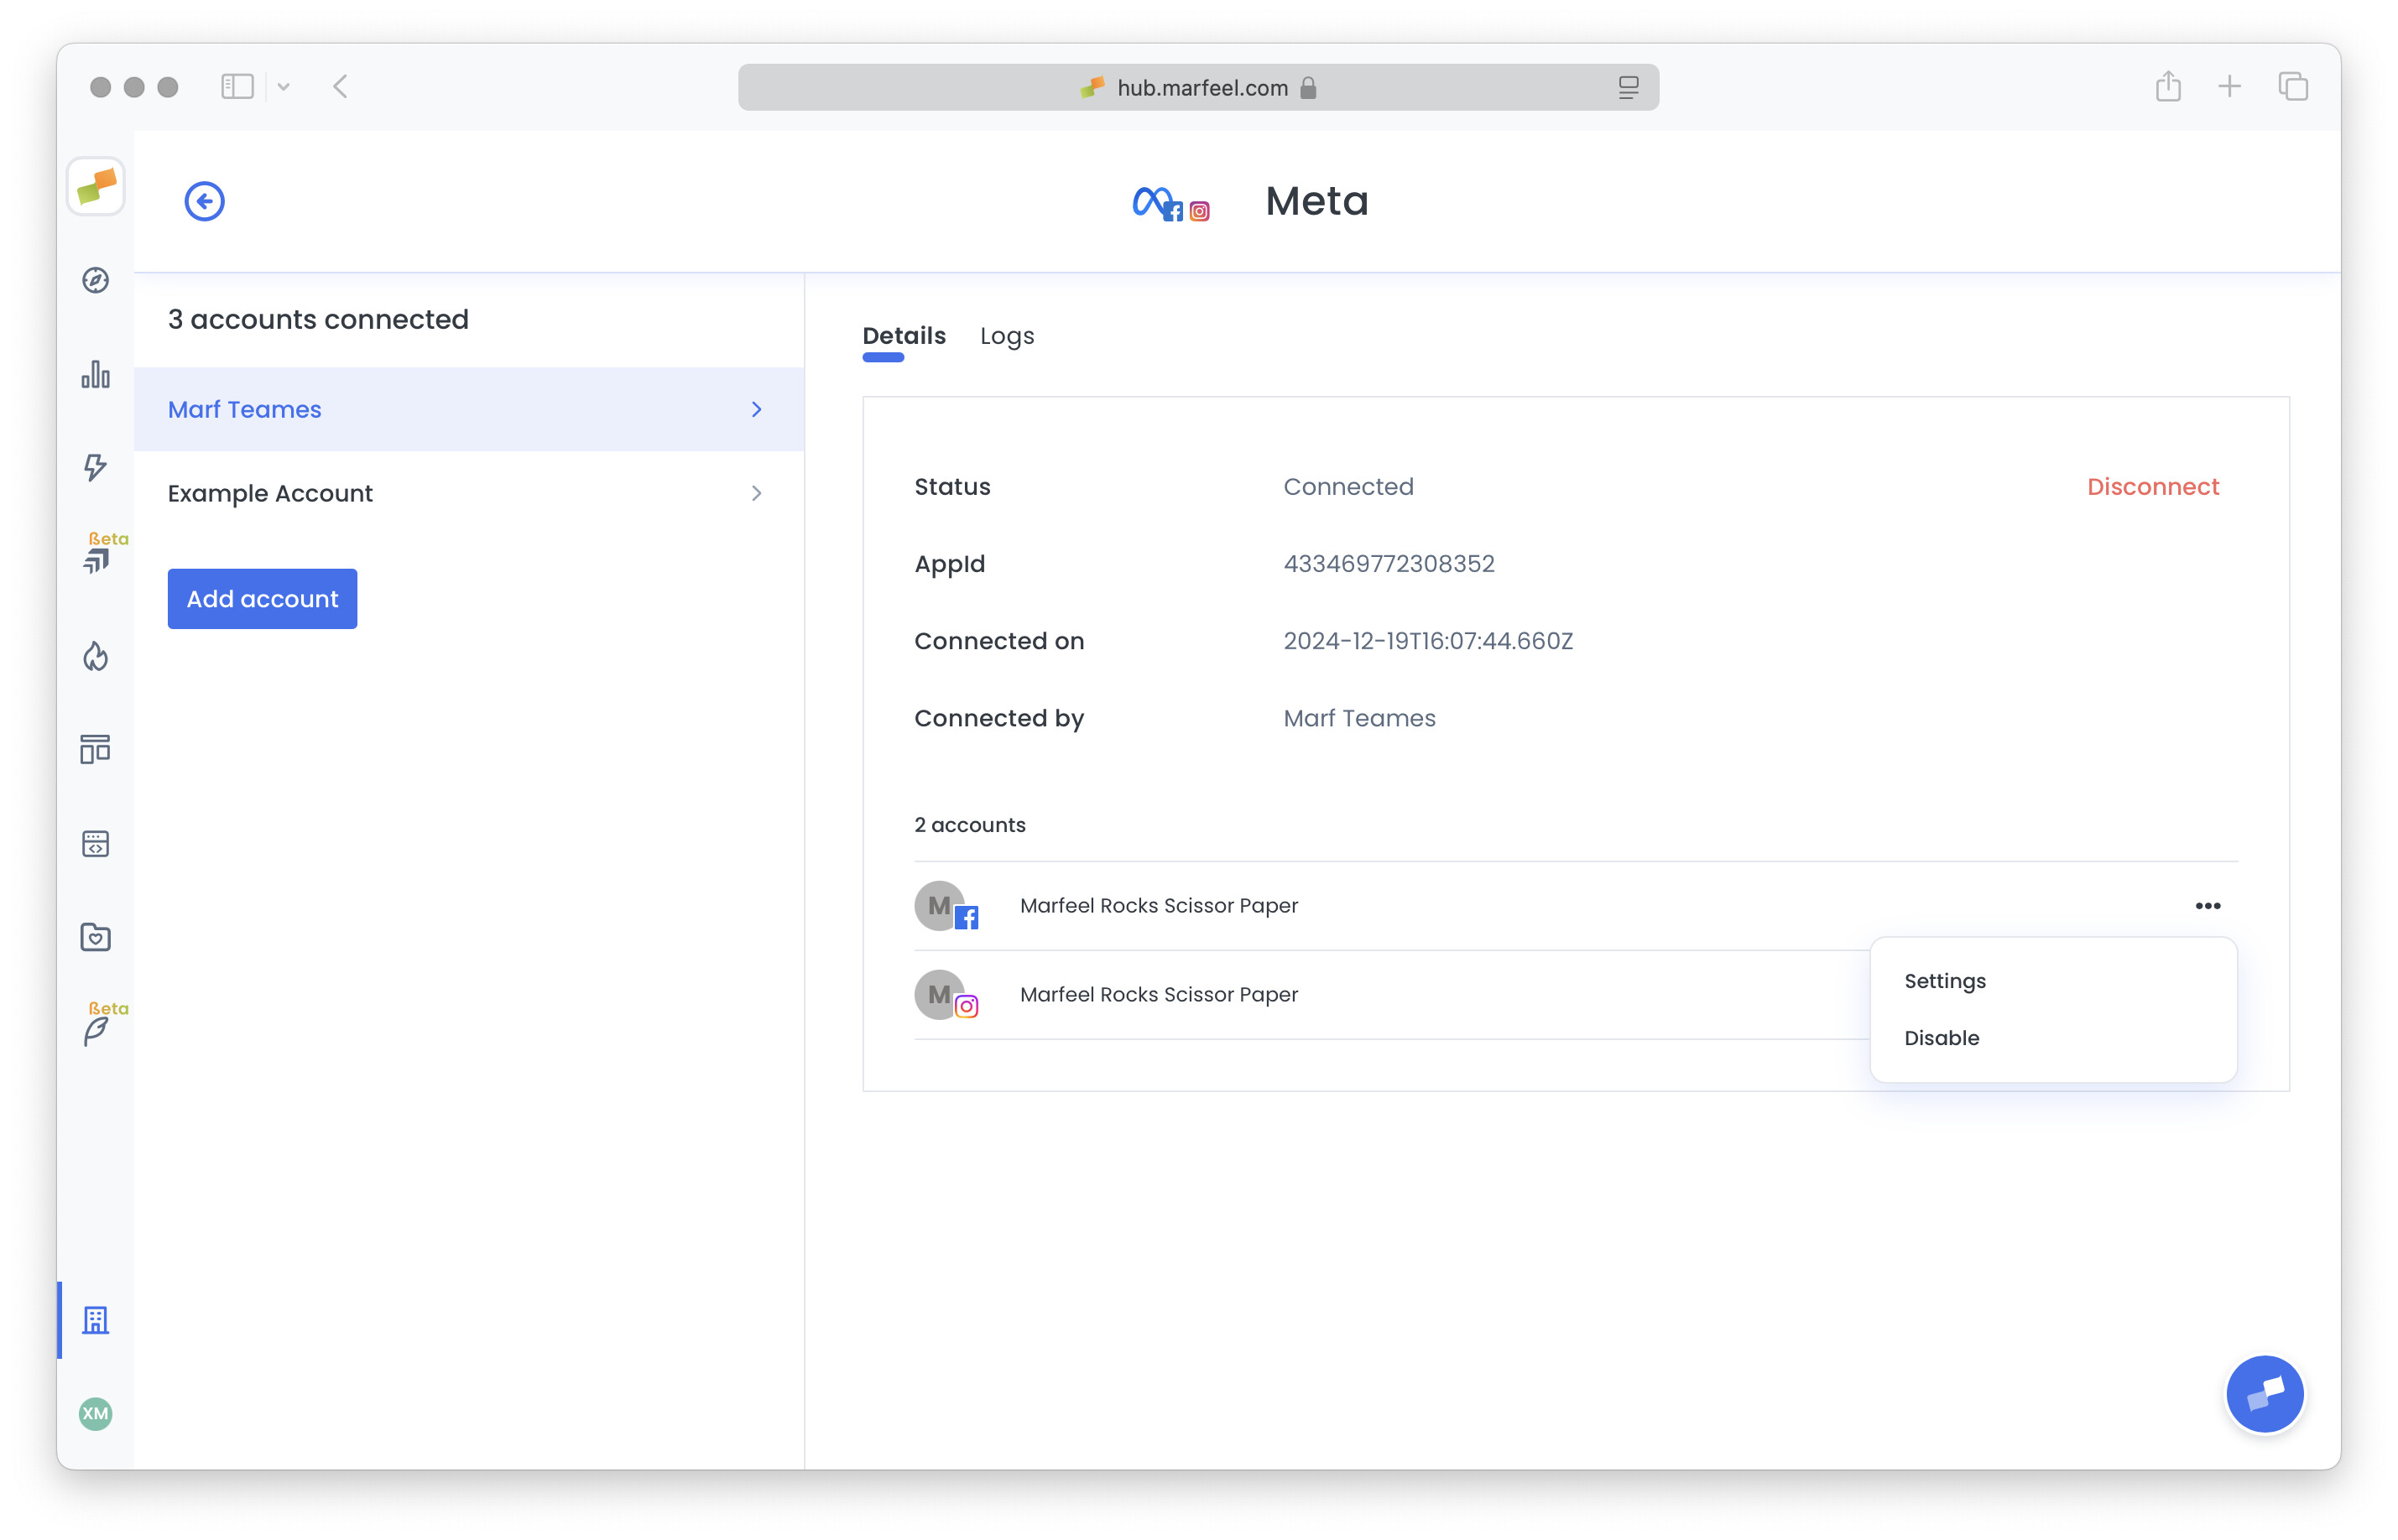This screenshot has width=2398, height=1540.
Task: Click the Marfeel chat bubble in bottom corner
Action: point(2265,1393)
